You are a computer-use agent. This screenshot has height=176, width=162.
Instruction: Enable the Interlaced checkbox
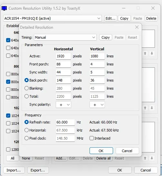pos(91,138)
